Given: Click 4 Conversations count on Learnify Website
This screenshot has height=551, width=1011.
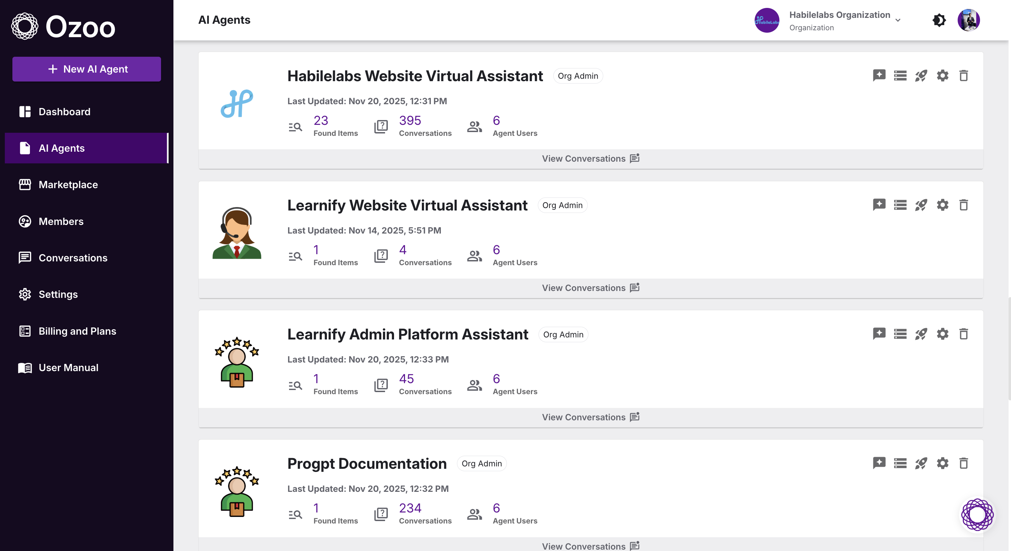Looking at the screenshot, I should (x=425, y=255).
